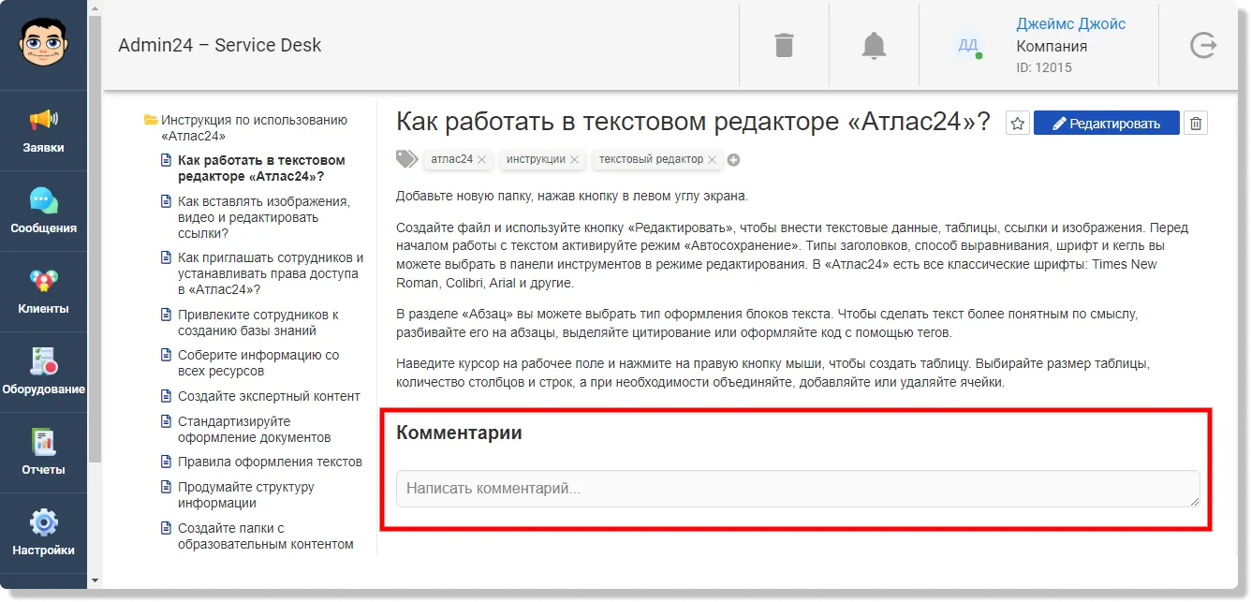Viewport: 1251px width, 602px height.
Task: Click the document icon beside Создайте экспертный контент
Action: point(167,396)
